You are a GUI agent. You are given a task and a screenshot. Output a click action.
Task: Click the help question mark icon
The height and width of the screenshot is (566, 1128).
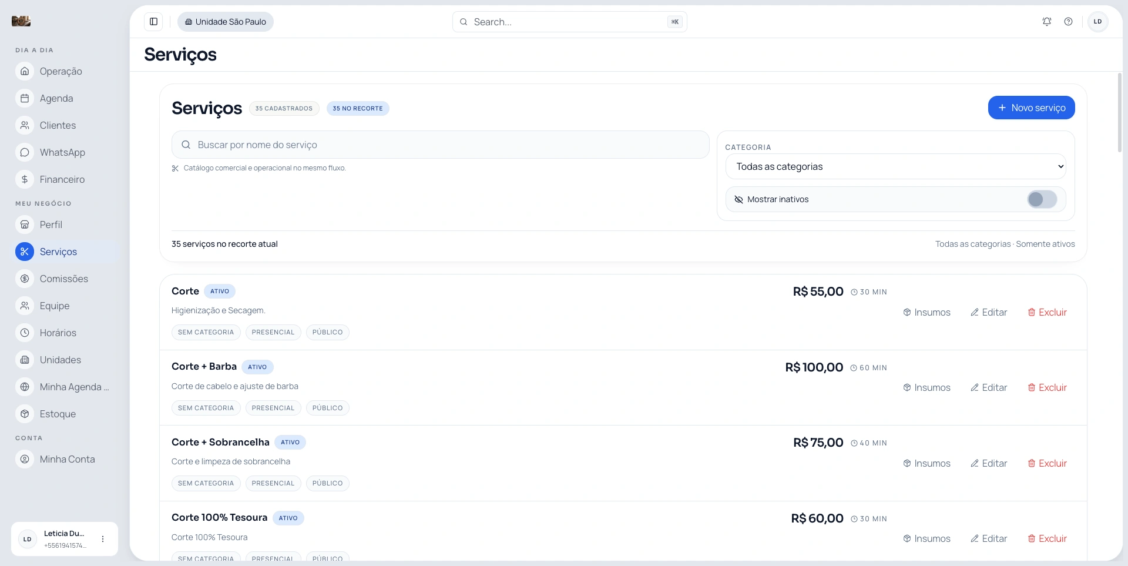click(1068, 22)
